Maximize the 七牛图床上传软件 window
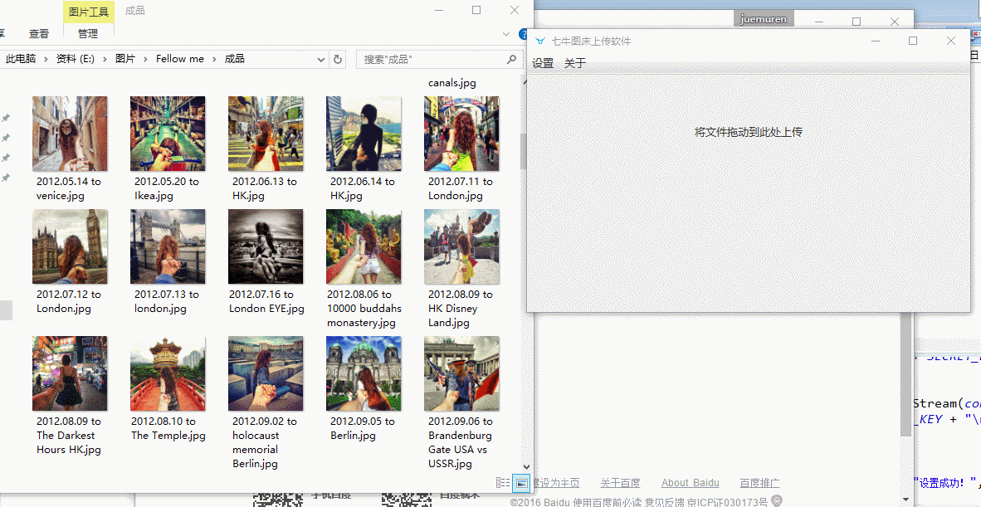The width and height of the screenshot is (981, 507). pyautogui.click(x=913, y=41)
